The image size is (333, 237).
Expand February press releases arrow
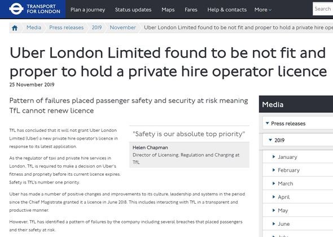coord(274,170)
